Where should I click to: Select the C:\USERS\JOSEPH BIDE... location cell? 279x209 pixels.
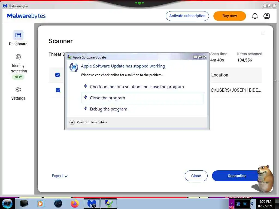[236, 90]
